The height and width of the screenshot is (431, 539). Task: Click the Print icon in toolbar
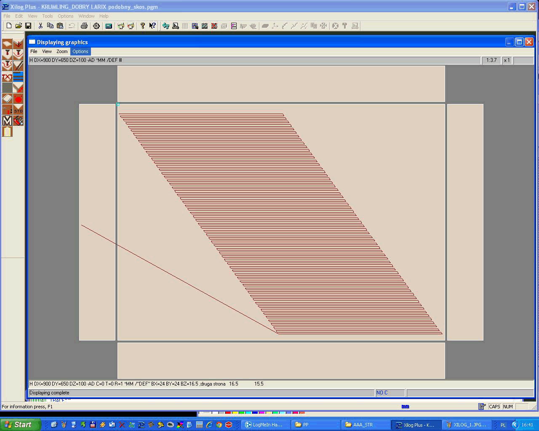pyautogui.click(x=84, y=26)
